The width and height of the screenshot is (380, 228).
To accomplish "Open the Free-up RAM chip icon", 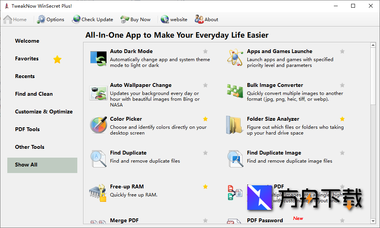I will [x=98, y=193].
